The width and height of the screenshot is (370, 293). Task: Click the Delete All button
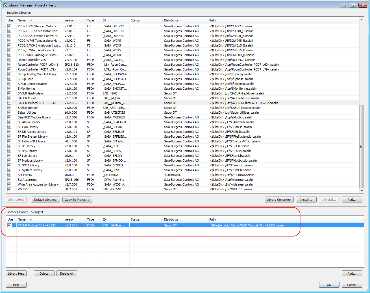(67, 274)
